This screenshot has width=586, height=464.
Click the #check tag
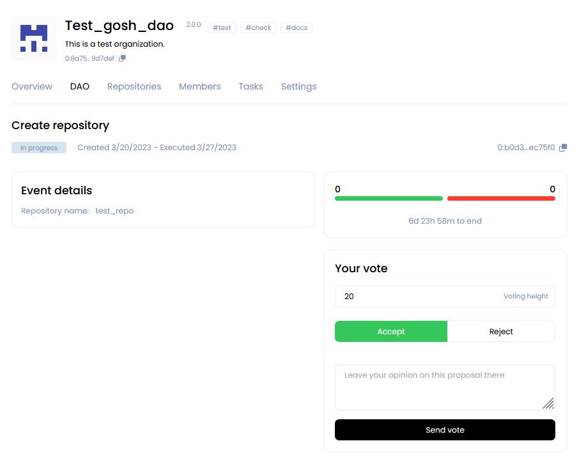(x=258, y=28)
